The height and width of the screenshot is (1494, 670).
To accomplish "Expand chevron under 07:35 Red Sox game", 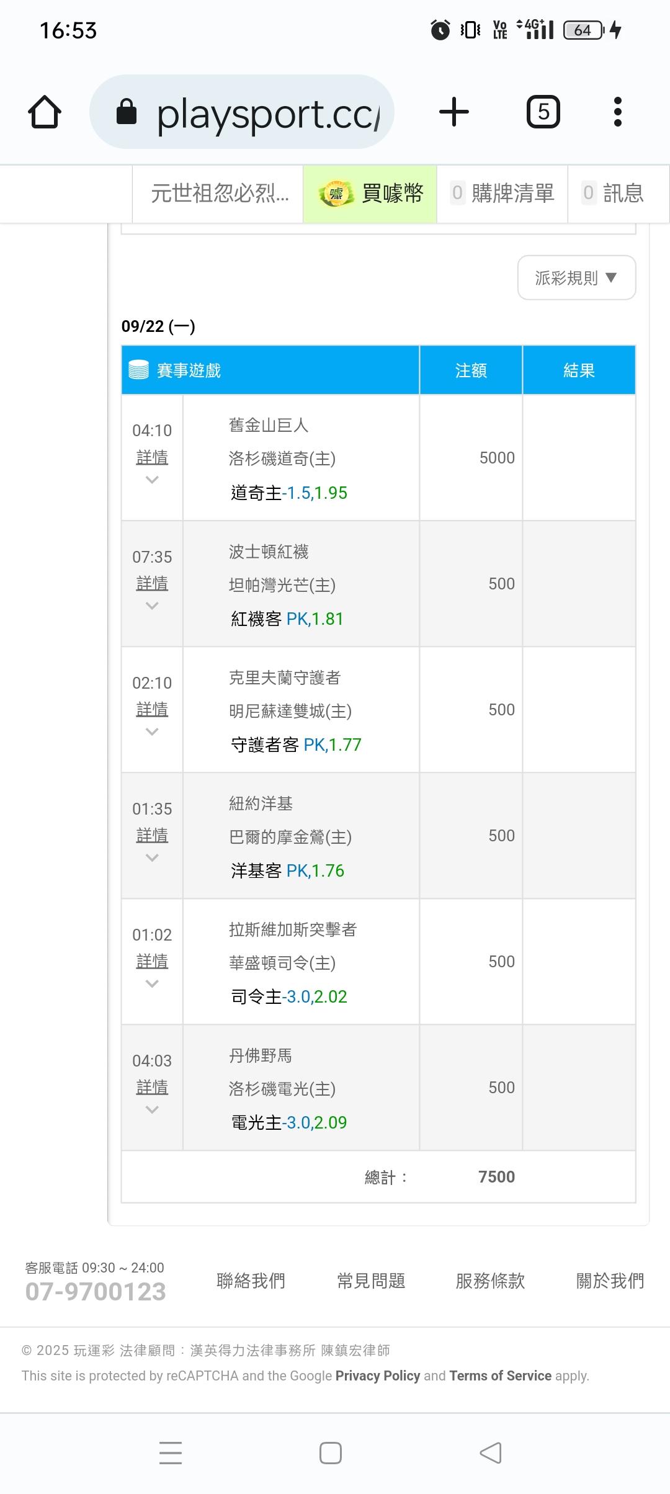I will pos(152,606).
